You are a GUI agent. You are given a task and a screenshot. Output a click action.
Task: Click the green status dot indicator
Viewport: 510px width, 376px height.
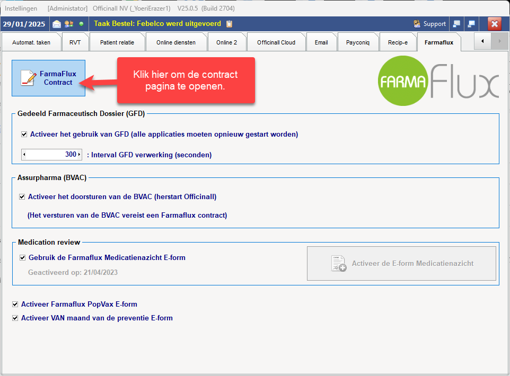click(81, 24)
